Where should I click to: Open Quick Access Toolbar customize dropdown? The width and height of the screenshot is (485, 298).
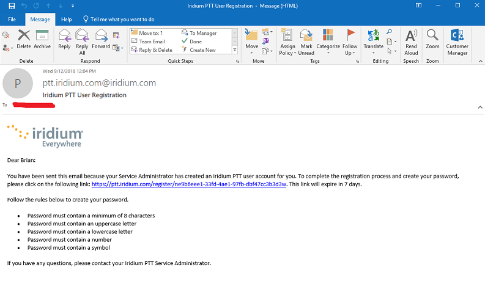[x=73, y=6]
